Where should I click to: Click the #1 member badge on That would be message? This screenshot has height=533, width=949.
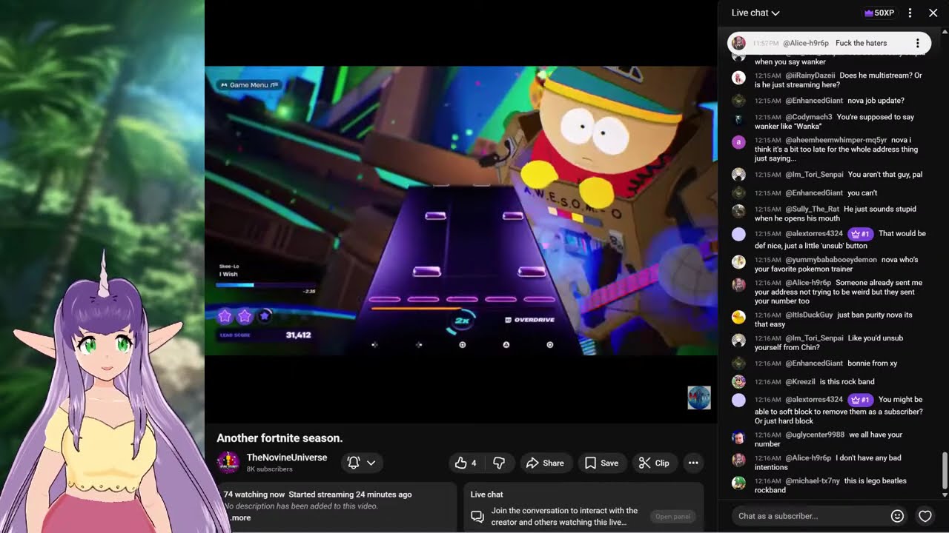[x=860, y=234]
